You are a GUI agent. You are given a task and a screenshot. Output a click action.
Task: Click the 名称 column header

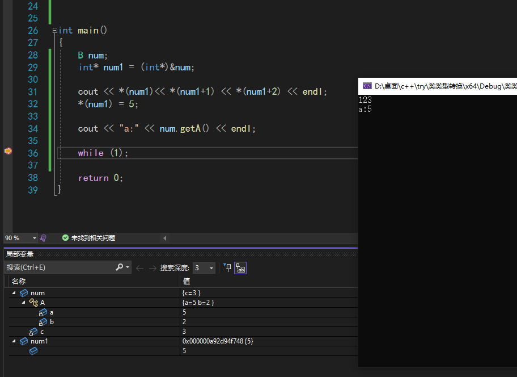19,281
